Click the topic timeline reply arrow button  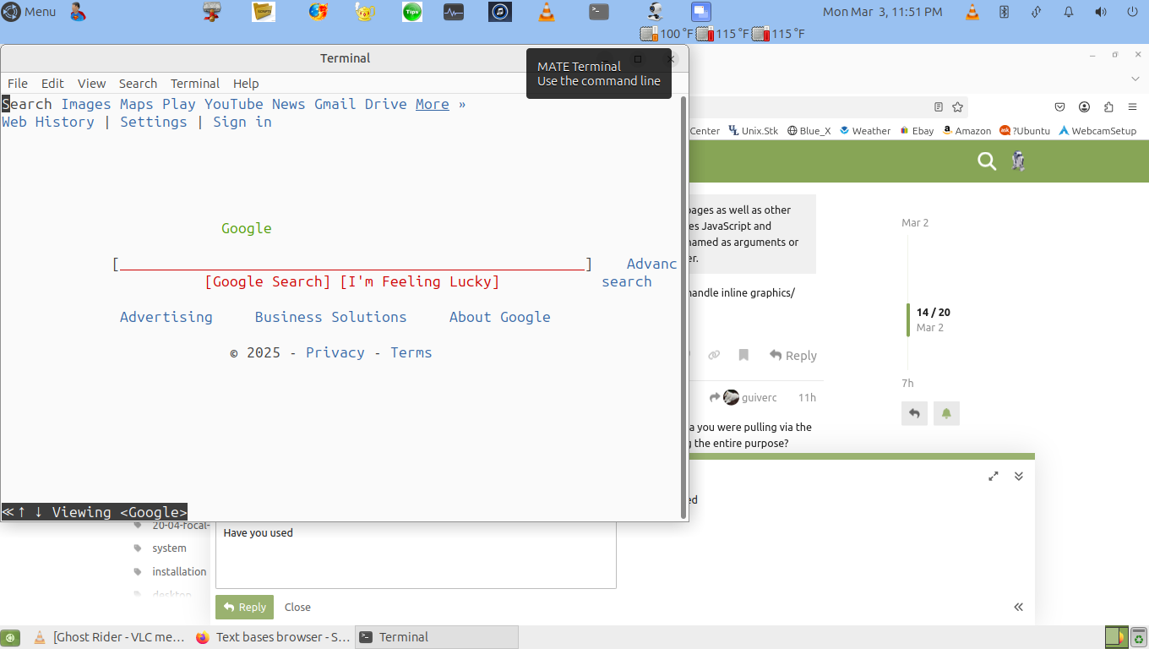(914, 413)
